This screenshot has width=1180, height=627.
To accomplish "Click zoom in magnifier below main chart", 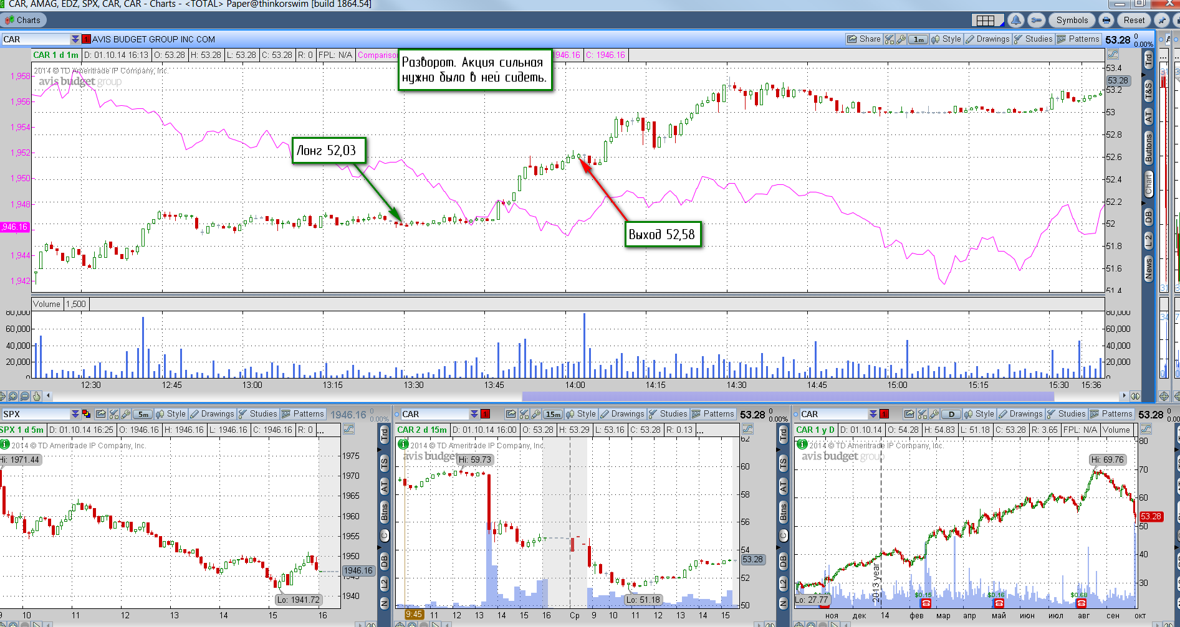I will pyautogui.click(x=13, y=396).
